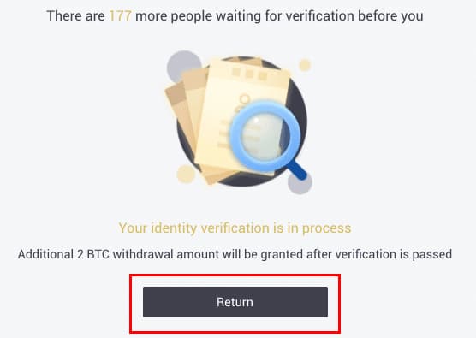Click the 'There are' text at top
Viewport: 476px width, 338px height.
coord(76,15)
